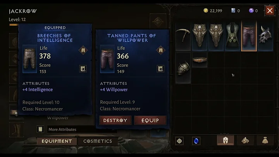Click the inspect icon on Tanned Pants
Viewport: 279px width, 157px height.
point(160,69)
